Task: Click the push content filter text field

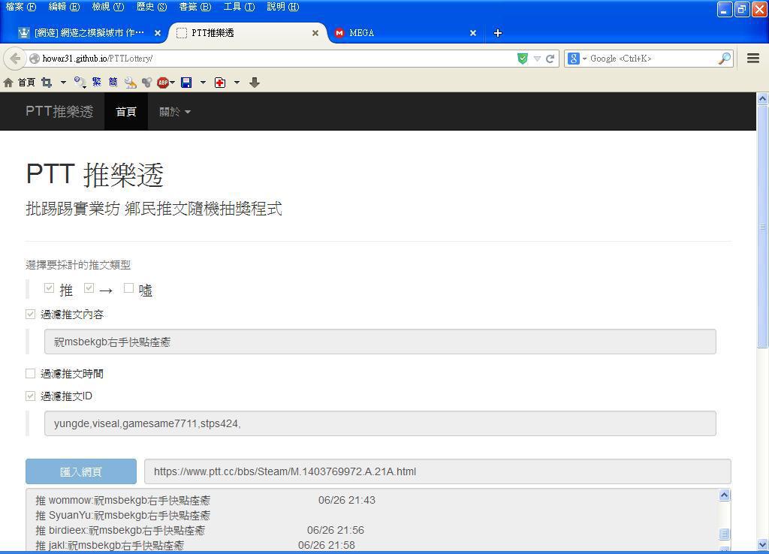Action: click(x=380, y=342)
